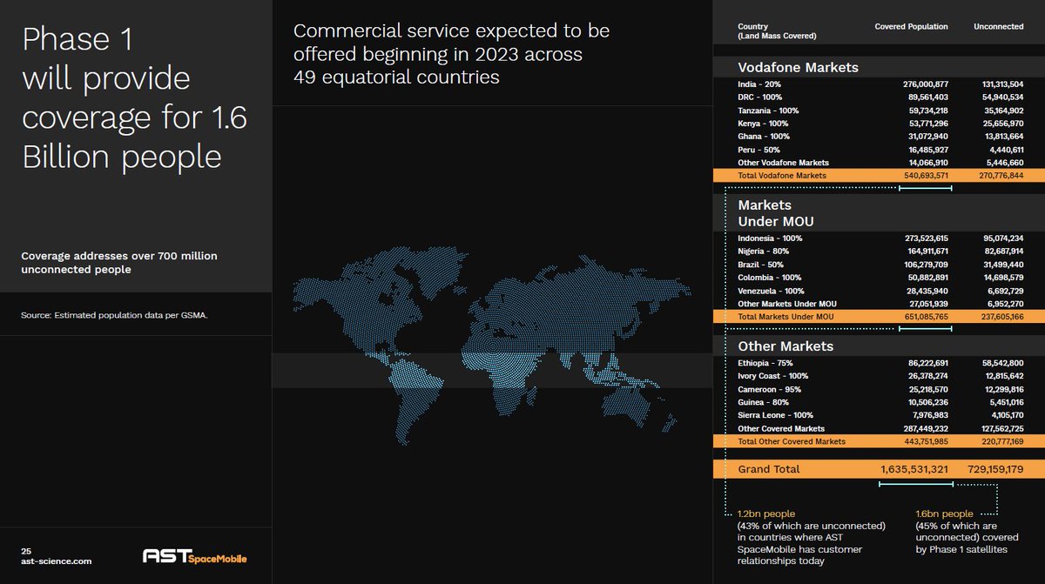Click the 'Other Markets' section heading
Viewport: 1045px width, 584px height.
[x=785, y=346]
